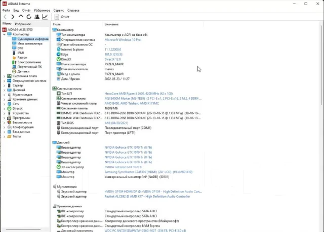Screen dimensions: 324x232
Task: Expand the Дисплей tree node
Action: pyautogui.click(x=4, y=90)
